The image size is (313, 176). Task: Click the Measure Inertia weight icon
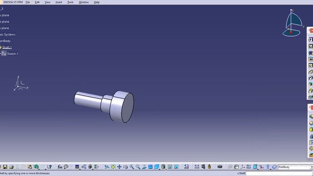point(209,167)
